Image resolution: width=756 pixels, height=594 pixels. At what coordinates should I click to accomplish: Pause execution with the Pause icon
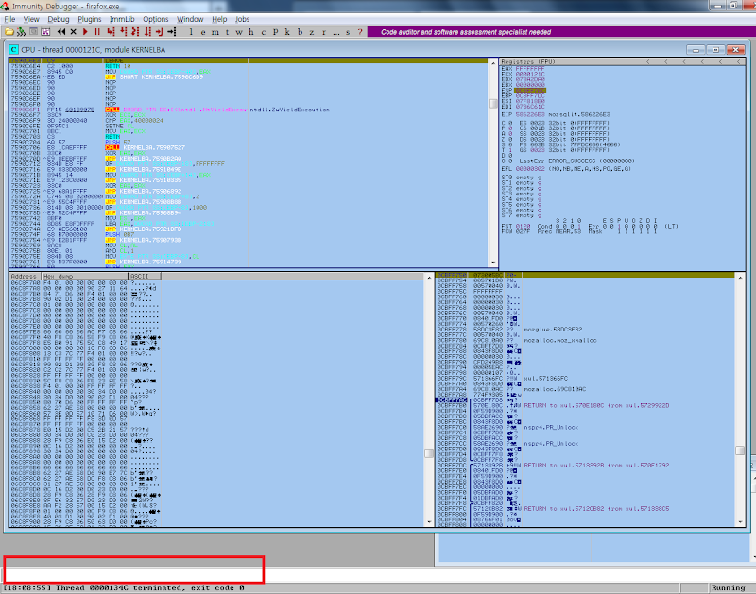[x=95, y=31]
